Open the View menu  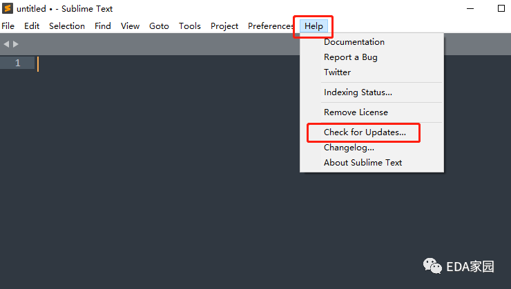click(130, 26)
